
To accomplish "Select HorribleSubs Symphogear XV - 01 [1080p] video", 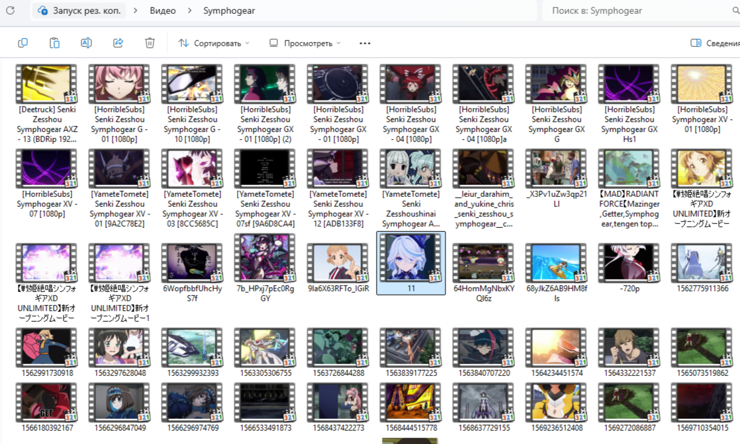I will (x=702, y=99).
